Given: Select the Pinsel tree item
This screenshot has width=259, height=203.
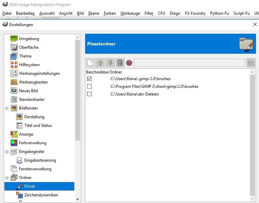Looking at the screenshot, I should [x=39, y=186].
